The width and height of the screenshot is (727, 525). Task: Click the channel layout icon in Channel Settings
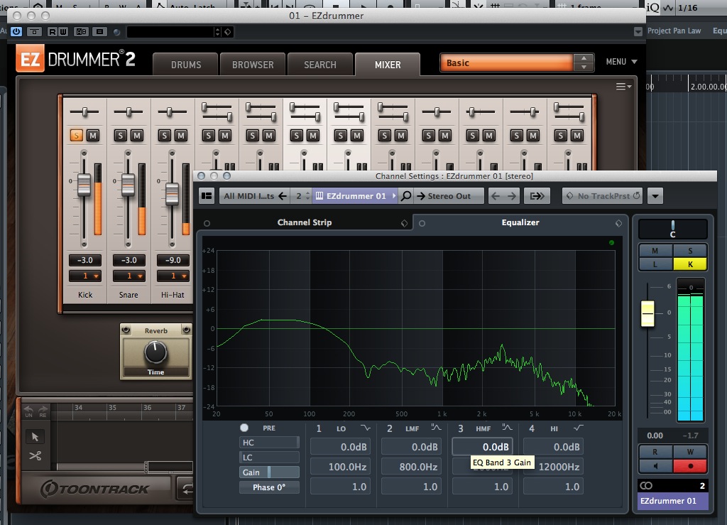pyautogui.click(x=207, y=196)
